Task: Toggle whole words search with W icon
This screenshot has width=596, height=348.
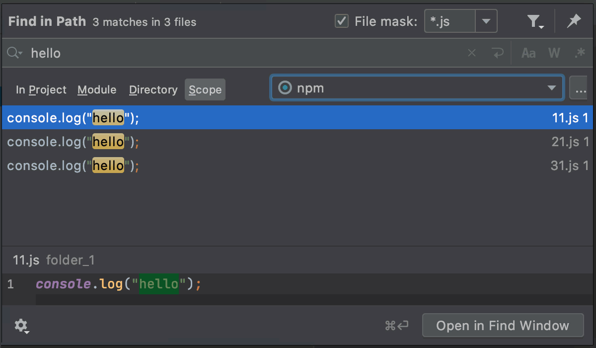Action: tap(554, 53)
